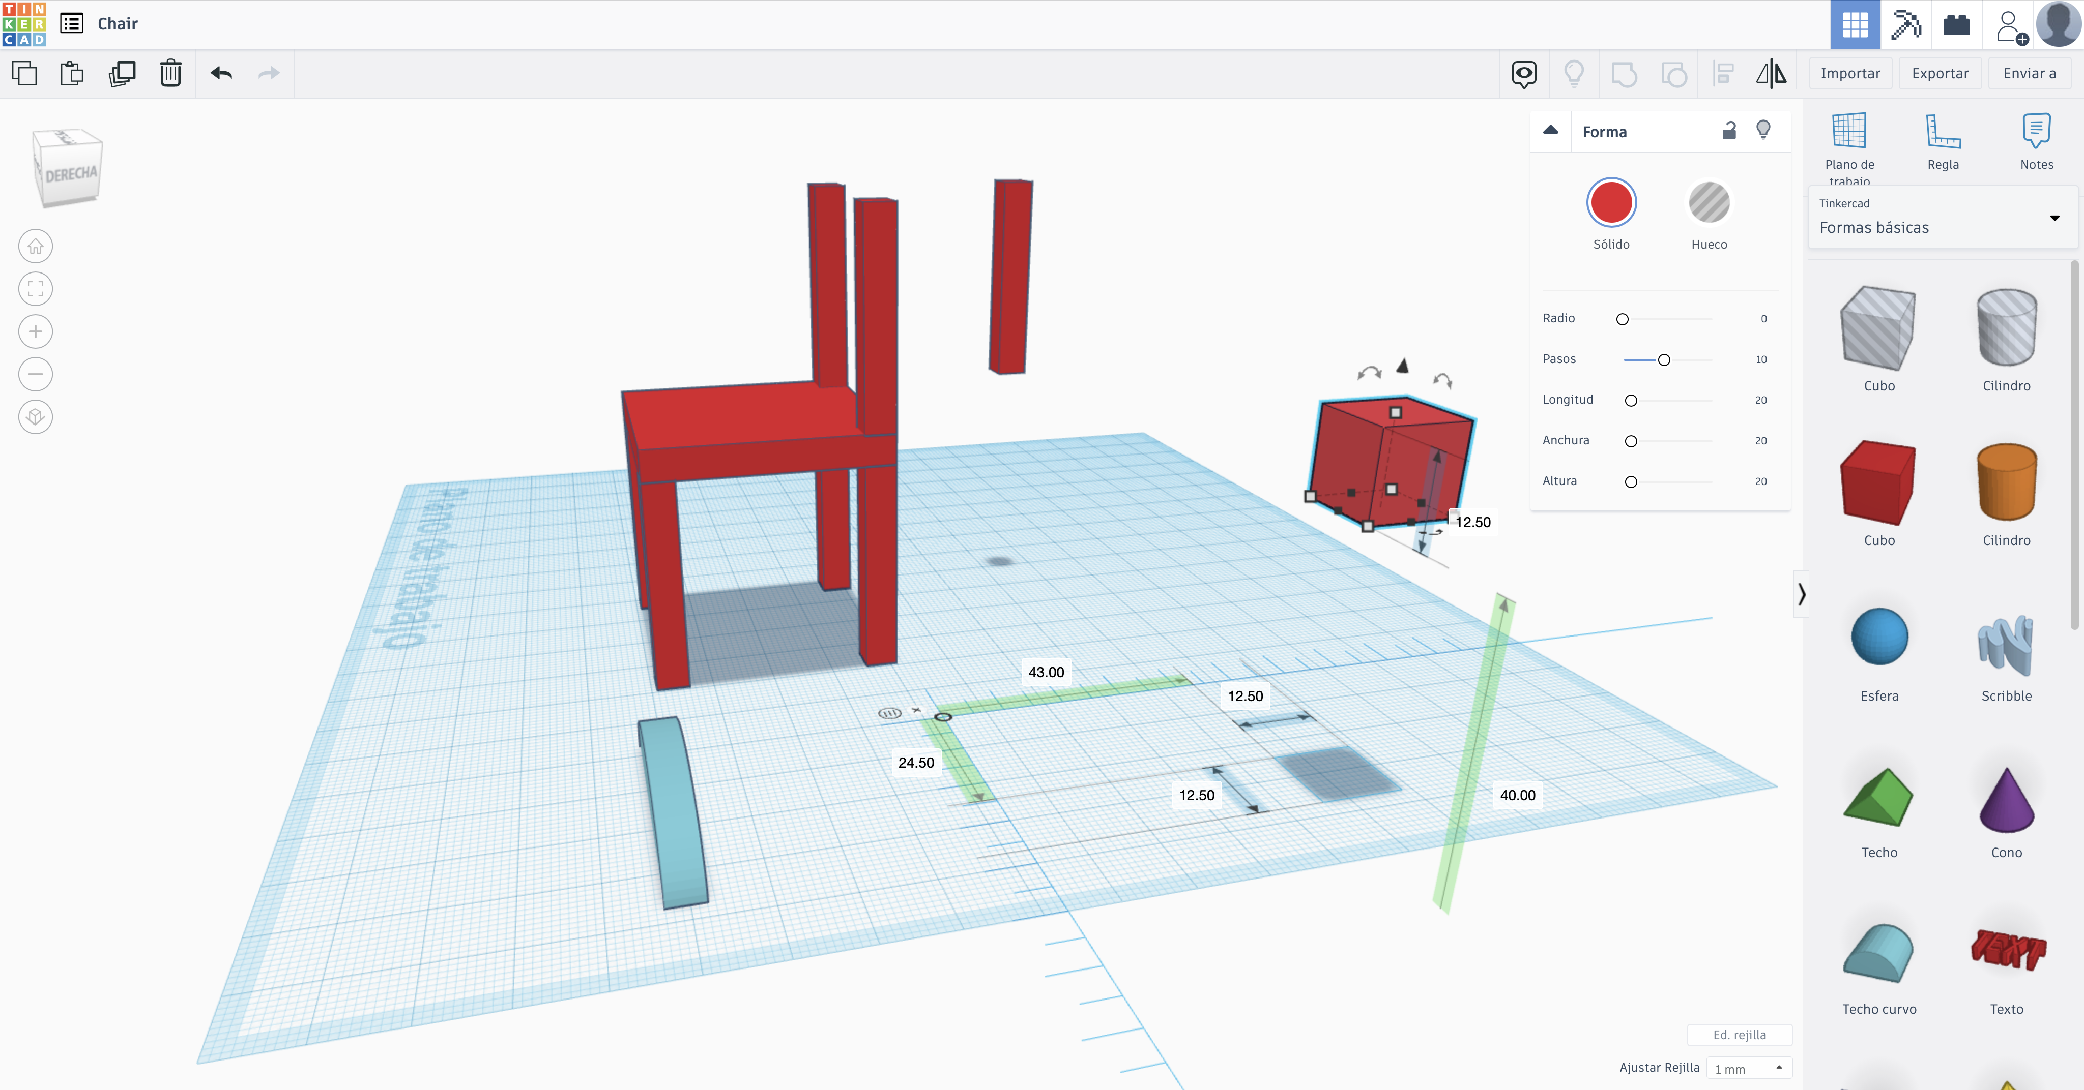This screenshot has height=1090, width=2084.
Task: Toggle Notes visibility speech bubble icon
Action: point(1524,74)
